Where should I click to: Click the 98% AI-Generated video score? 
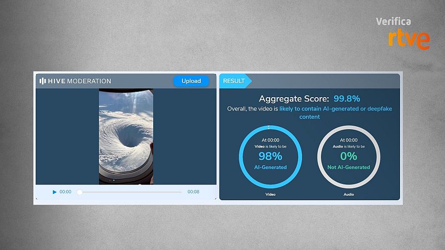pyautogui.click(x=270, y=156)
